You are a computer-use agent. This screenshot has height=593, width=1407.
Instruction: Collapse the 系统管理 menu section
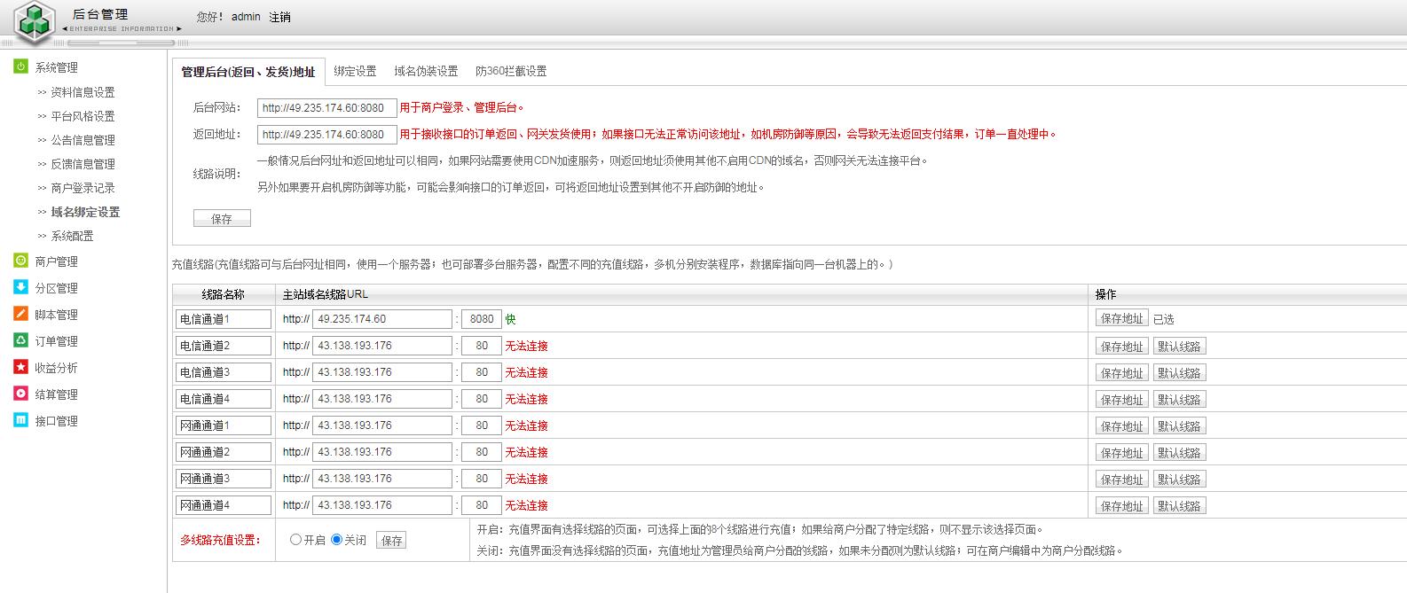pyautogui.click(x=56, y=67)
